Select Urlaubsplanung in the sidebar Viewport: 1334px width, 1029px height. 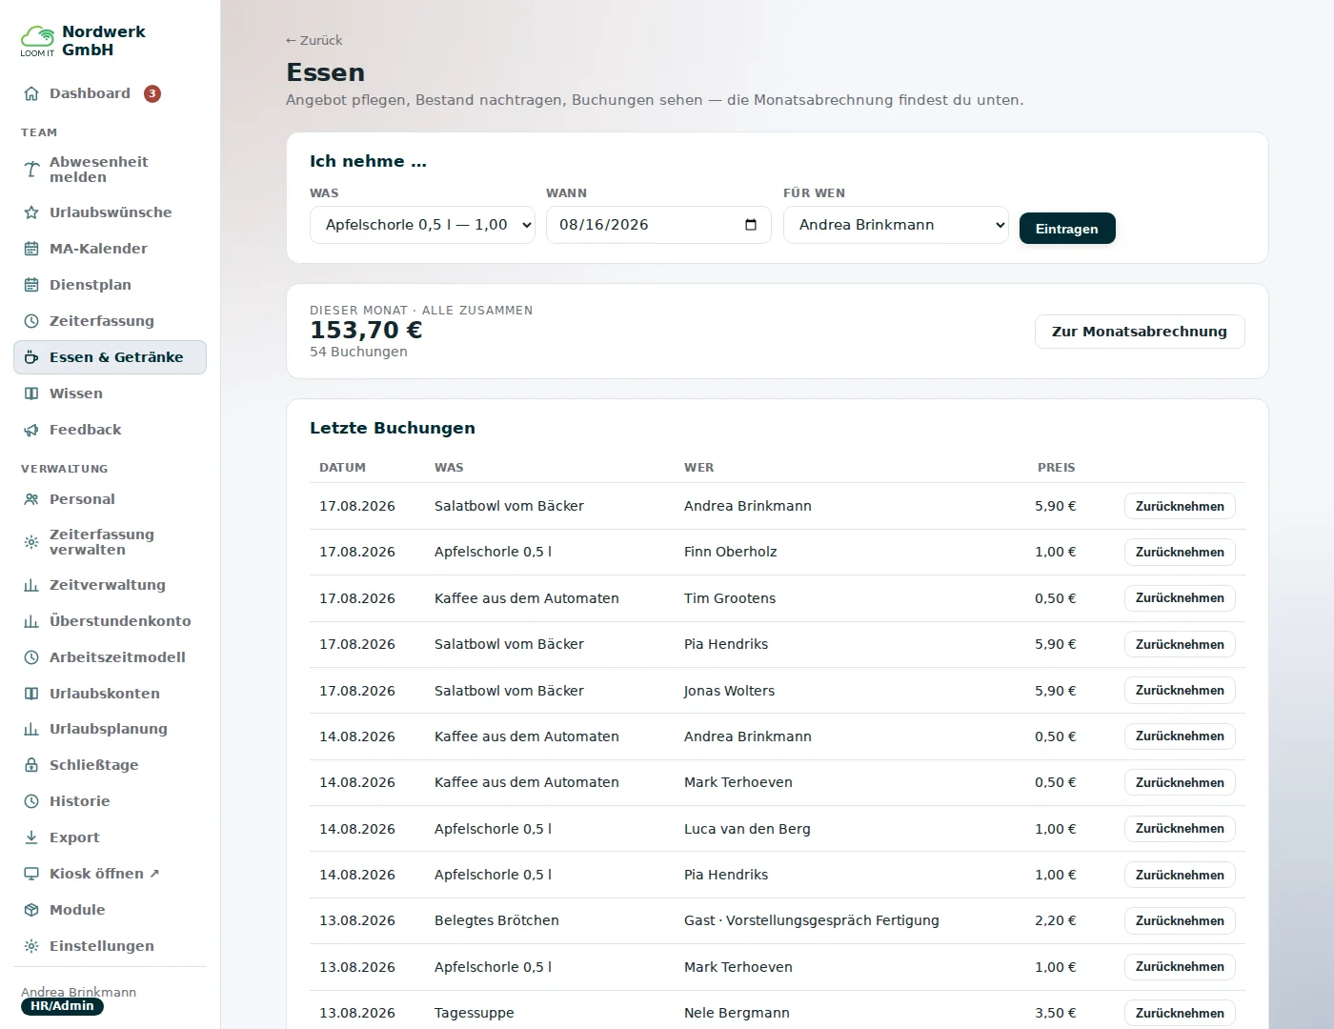click(110, 729)
